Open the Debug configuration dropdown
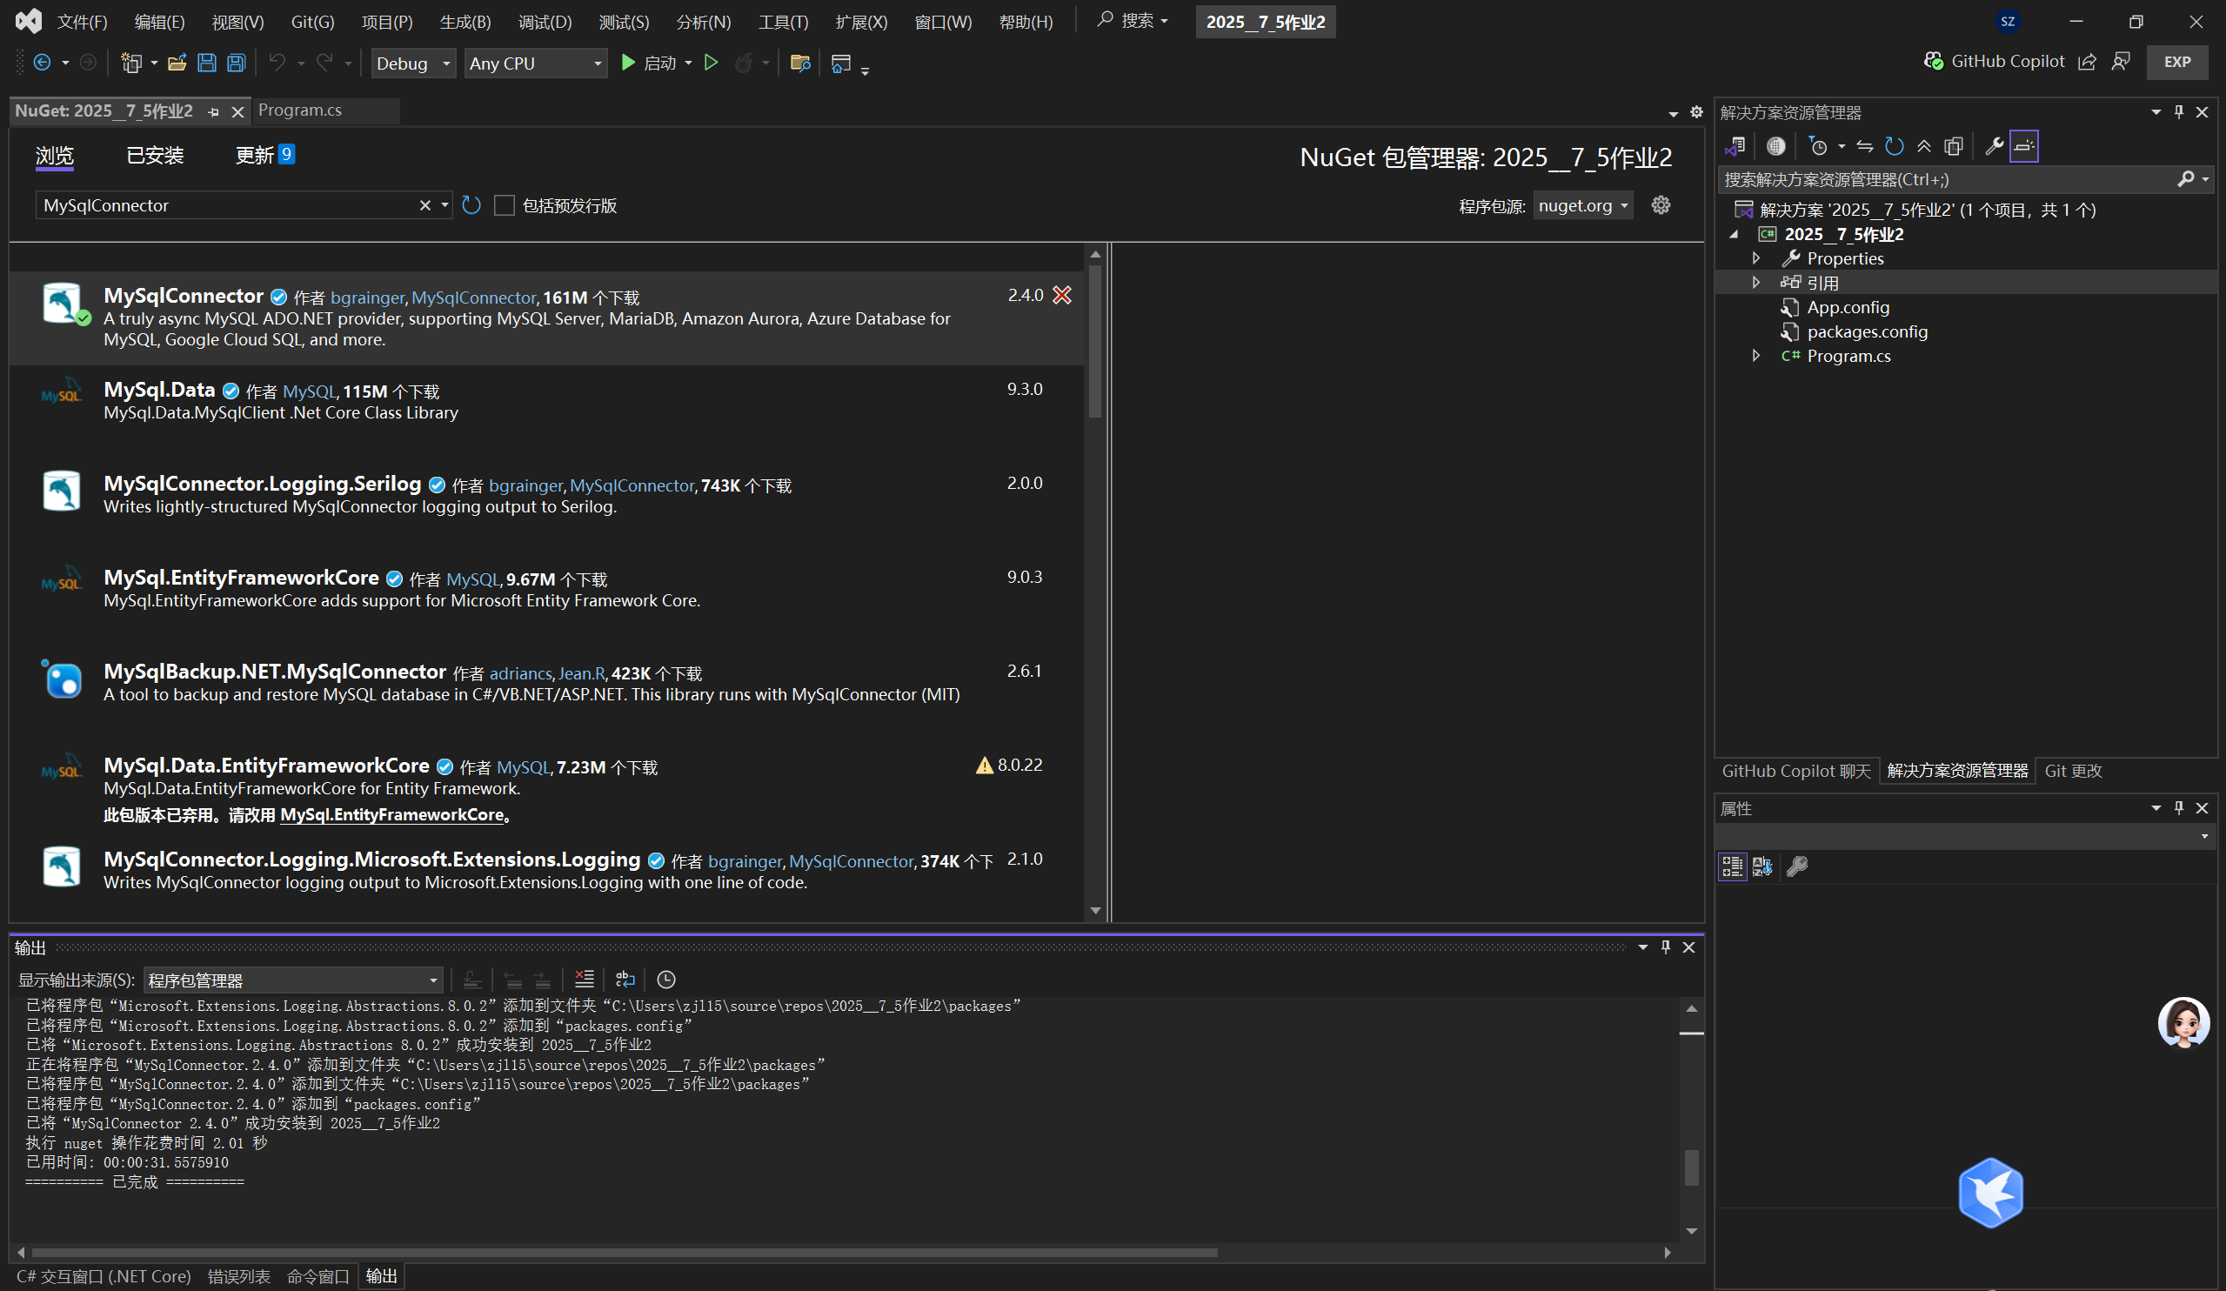The height and width of the screenshot is (1291, 2226). 412,63
